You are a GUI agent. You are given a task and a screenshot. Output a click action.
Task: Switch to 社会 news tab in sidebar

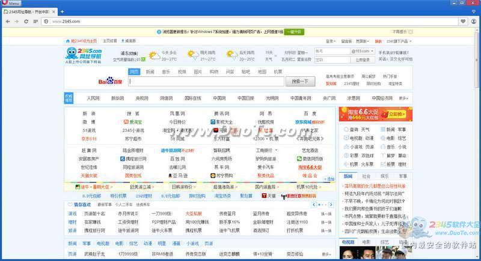click(366, 176)
